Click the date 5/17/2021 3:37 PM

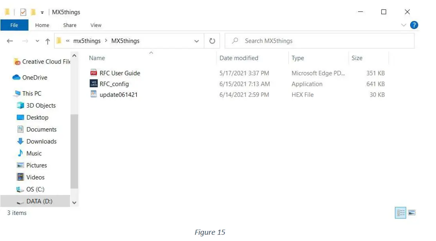pos(244,73)
